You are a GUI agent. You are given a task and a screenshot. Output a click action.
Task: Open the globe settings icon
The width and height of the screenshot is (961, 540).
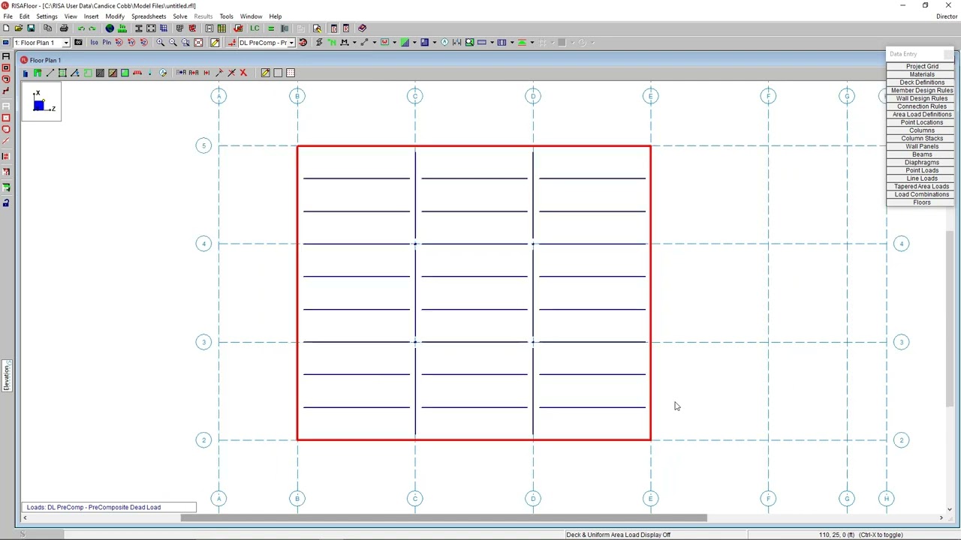(110, 28)
